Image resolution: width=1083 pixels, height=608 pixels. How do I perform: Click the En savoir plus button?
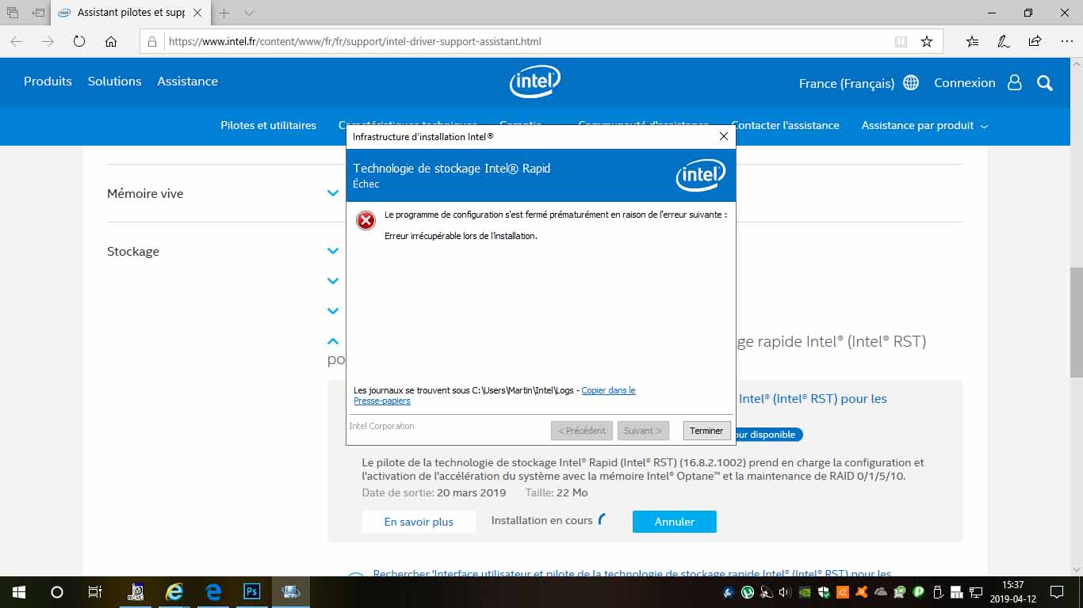pyautogui.click(x=419, y=522)
